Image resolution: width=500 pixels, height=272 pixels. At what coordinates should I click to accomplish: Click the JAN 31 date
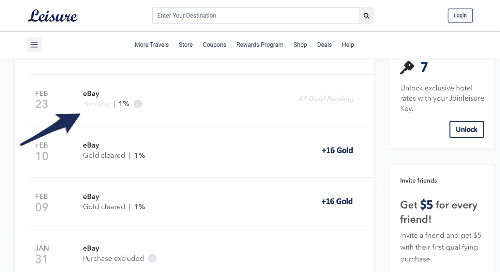click(42, 254)
